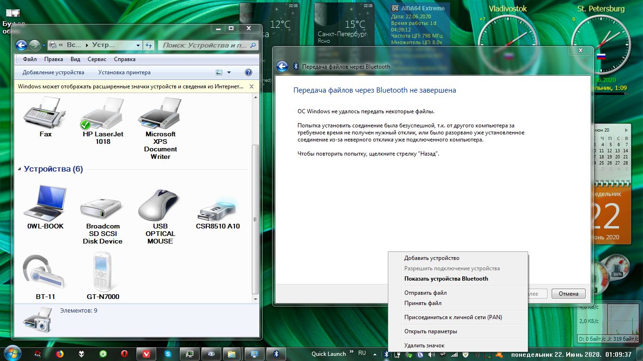This screenshot has height=361, width=643.
Task: Click the green @ mail agent taskbar icon
Action: (x=103, y=353)
